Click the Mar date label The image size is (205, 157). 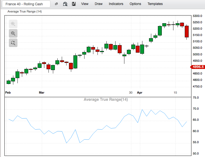coord(42,92)
